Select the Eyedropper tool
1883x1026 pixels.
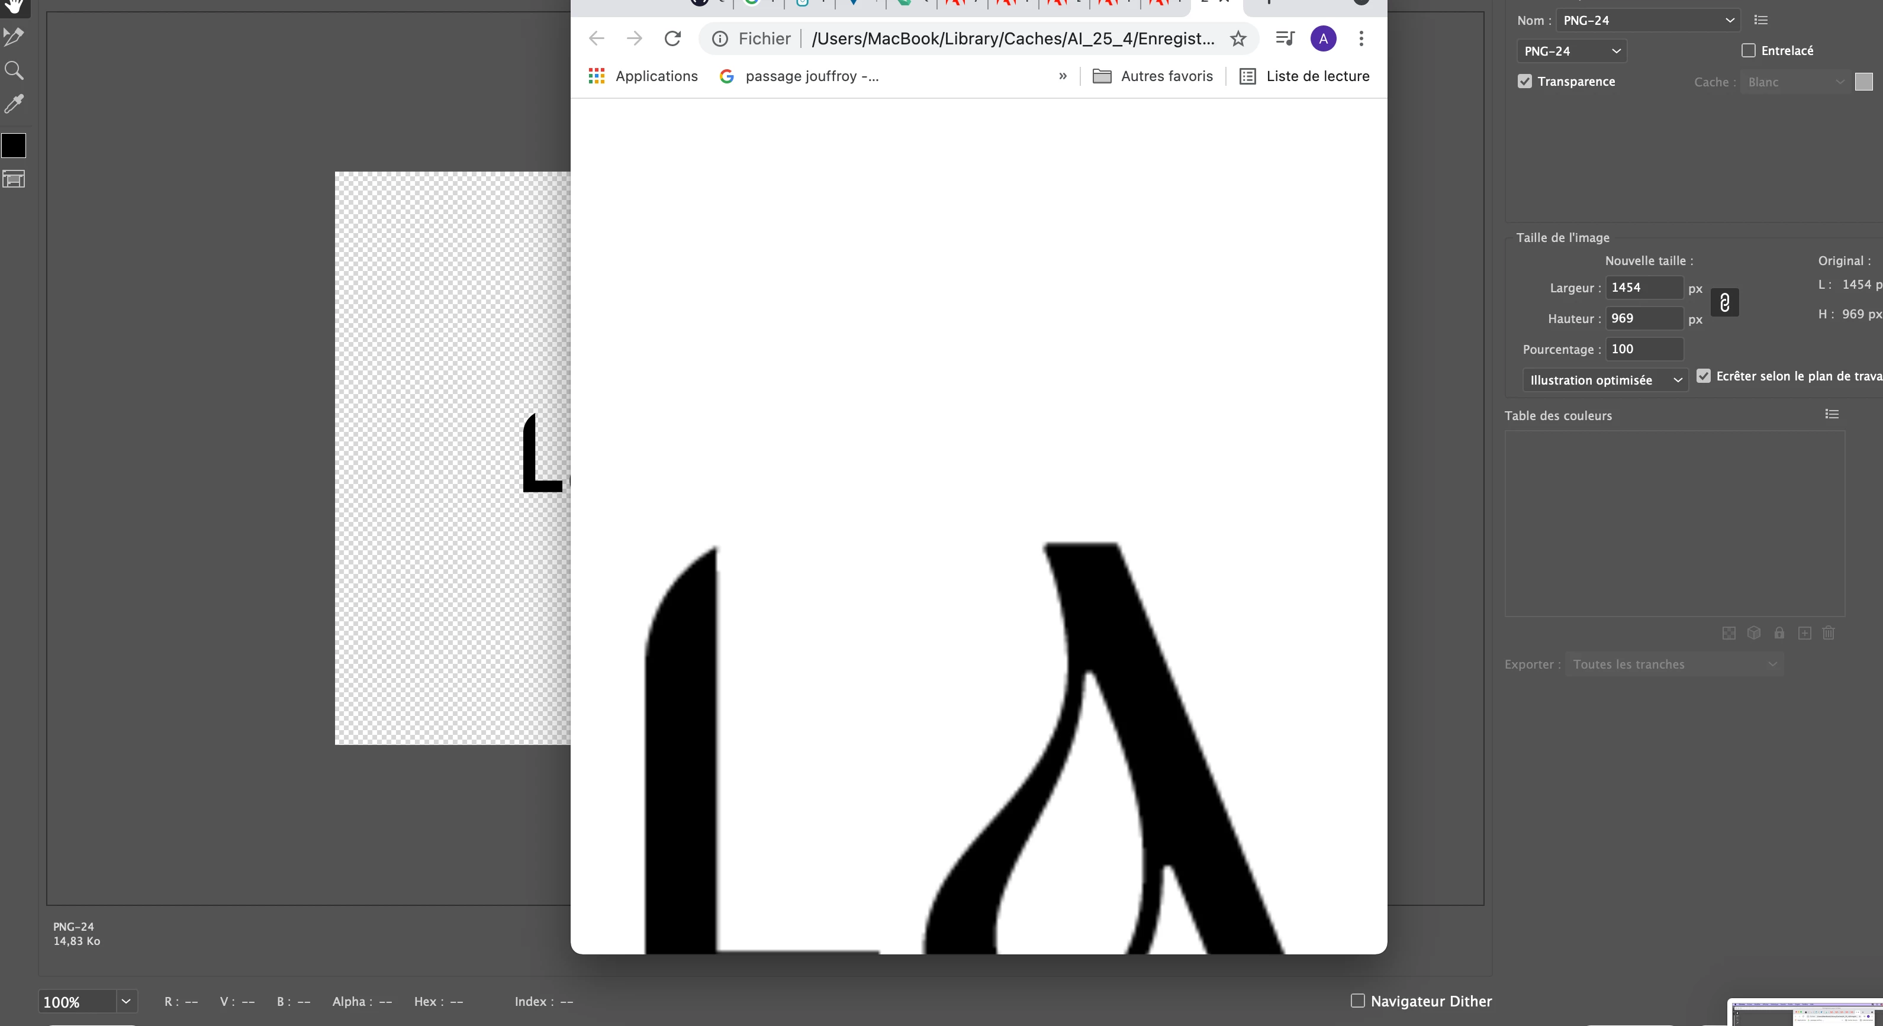(14, 104)
